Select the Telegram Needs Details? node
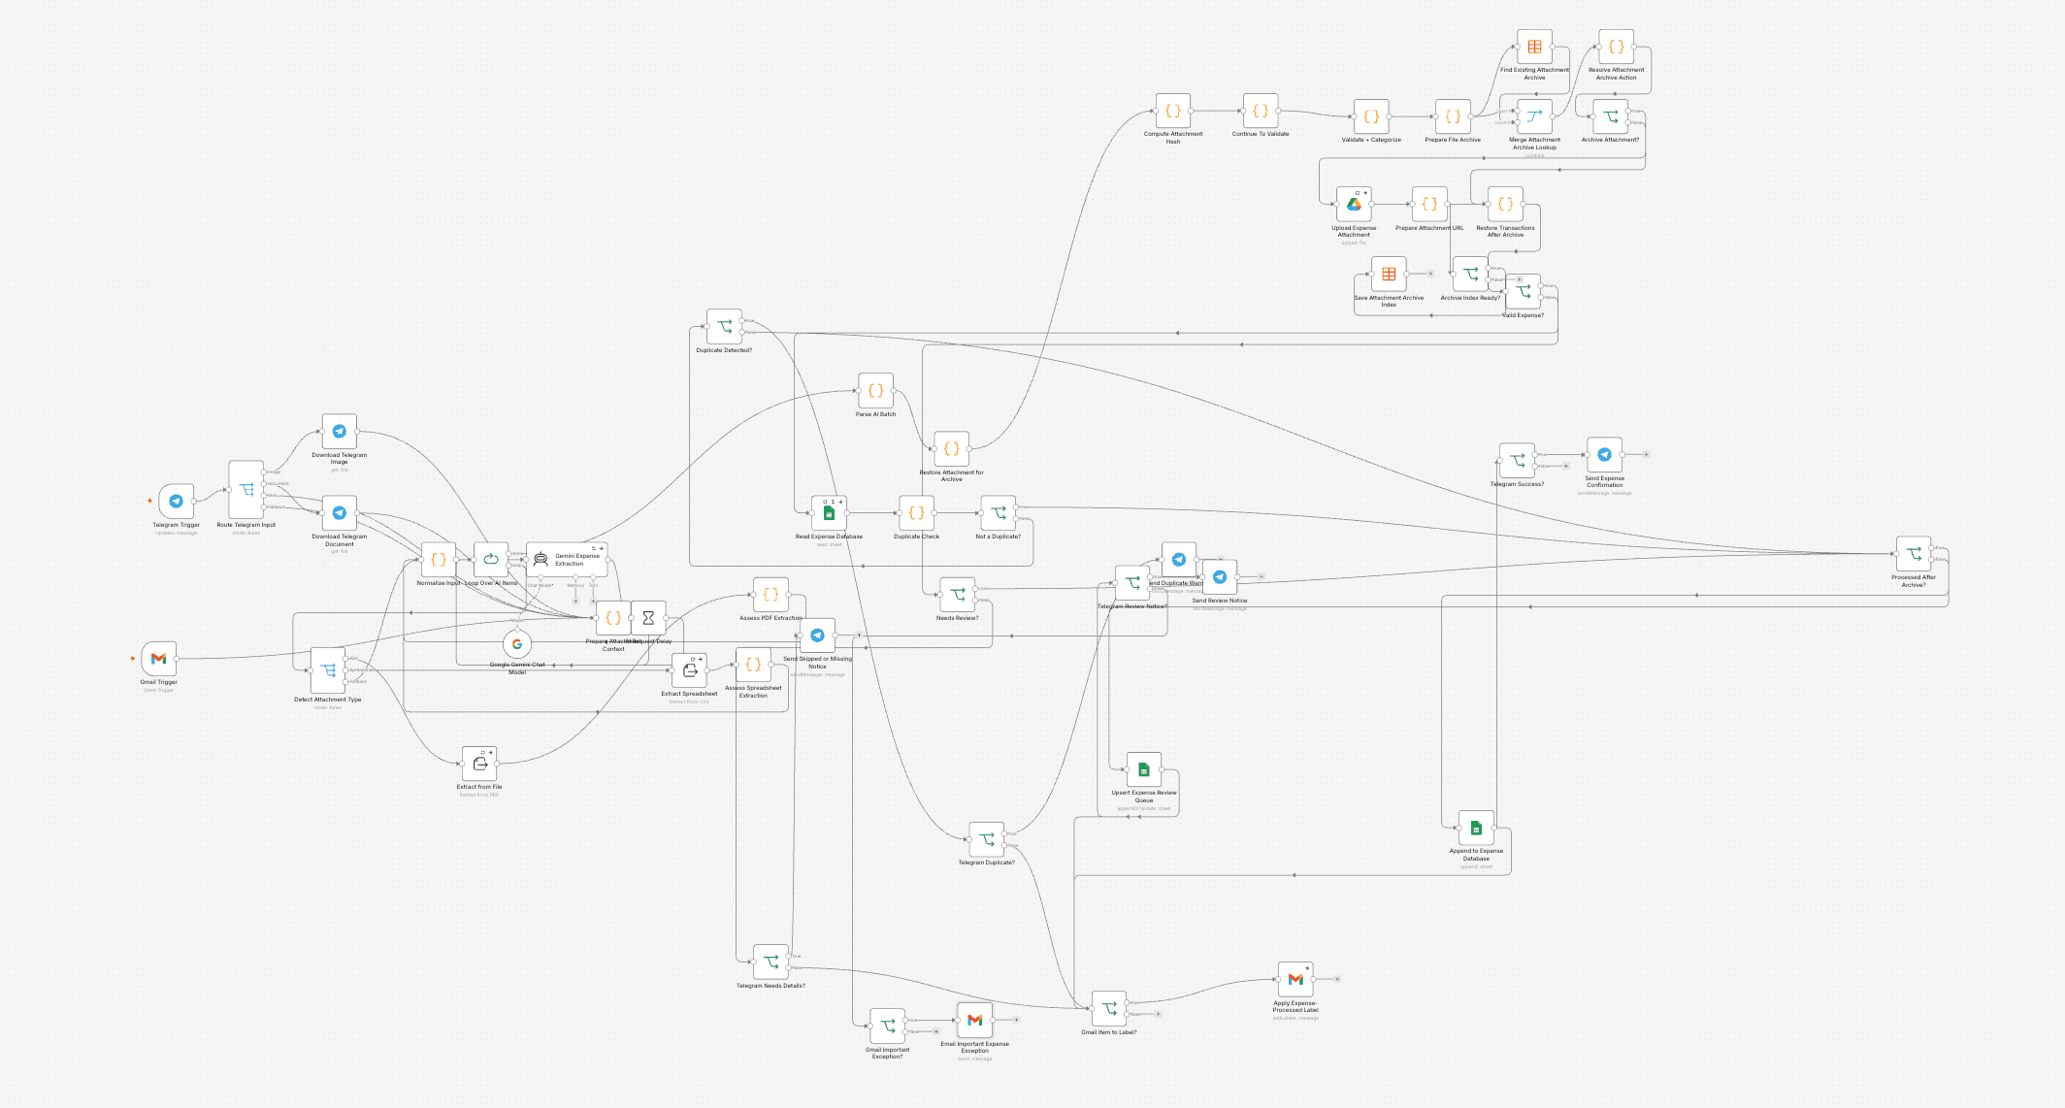This screenshot has height=1108, width=2065. pyautogui.click(x=770, y=961)
